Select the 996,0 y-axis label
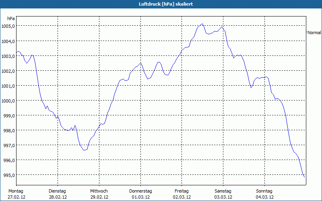Viewport: 322px width, 201px height. tap(9, 160)
